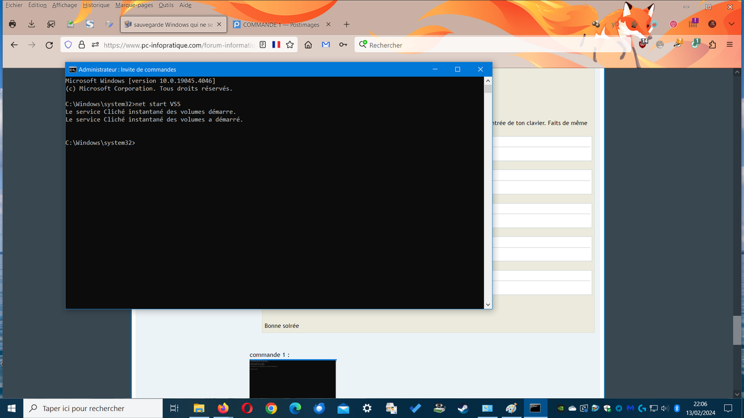The image size is (744, 418).
Task: Open the commande 1 thumbnail image
Action: [293, 379]
